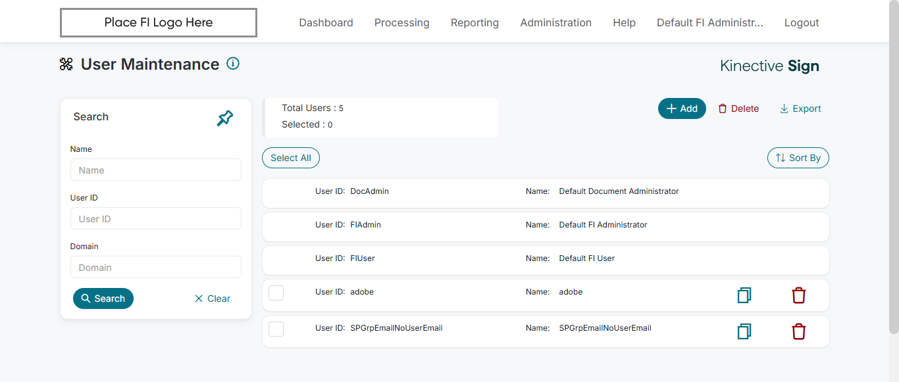Export the user list
899x382 pixels.
[x=800, y=108]
